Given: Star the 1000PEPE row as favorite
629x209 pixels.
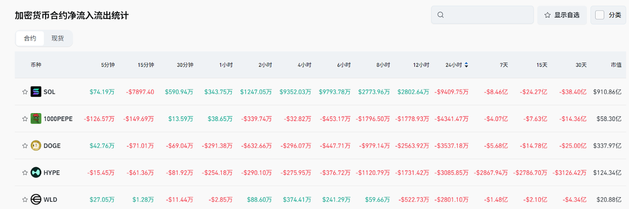Looking at the screenshot, I should click(x=25, y=119).
